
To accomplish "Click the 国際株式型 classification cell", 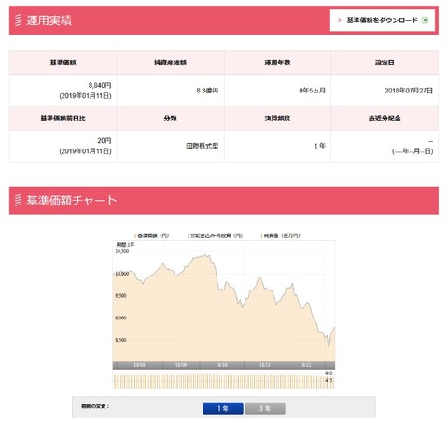I will (203, 146).
